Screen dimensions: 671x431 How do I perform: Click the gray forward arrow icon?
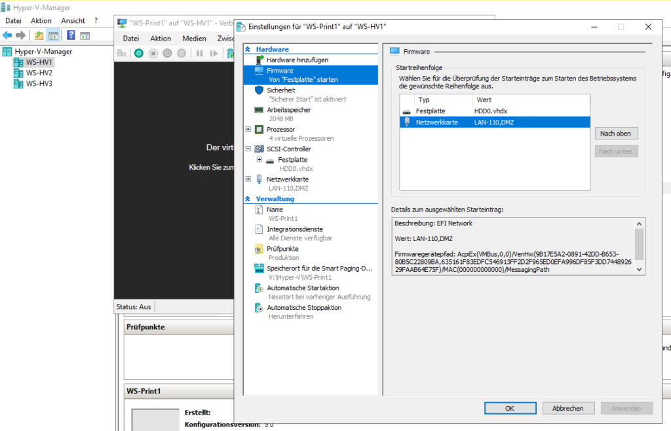(x=20, y=35)
